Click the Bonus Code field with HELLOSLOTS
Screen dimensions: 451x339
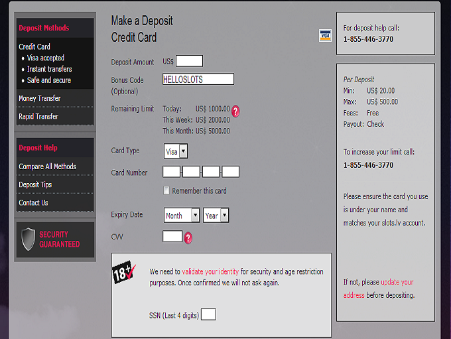pos(198,79)
